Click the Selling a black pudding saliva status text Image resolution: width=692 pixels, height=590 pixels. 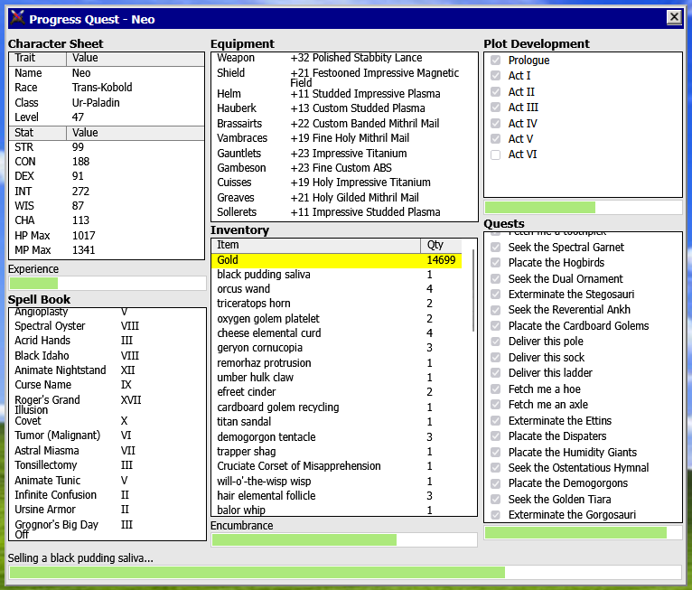pos(80,558)
